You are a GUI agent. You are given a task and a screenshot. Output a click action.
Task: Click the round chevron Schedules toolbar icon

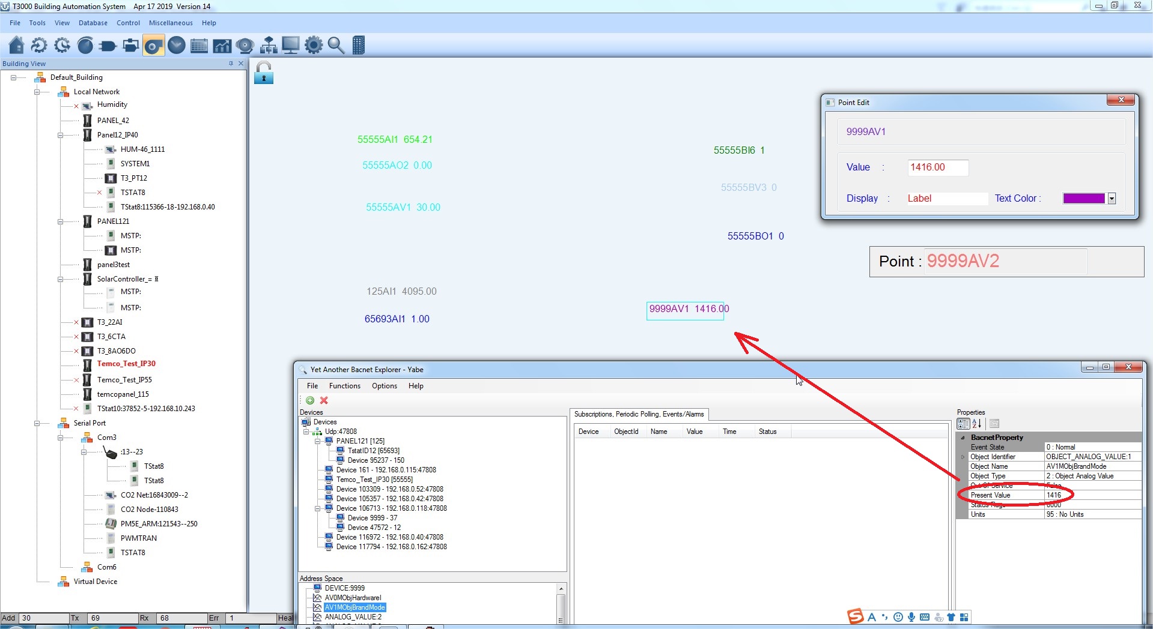pos(177,46)
